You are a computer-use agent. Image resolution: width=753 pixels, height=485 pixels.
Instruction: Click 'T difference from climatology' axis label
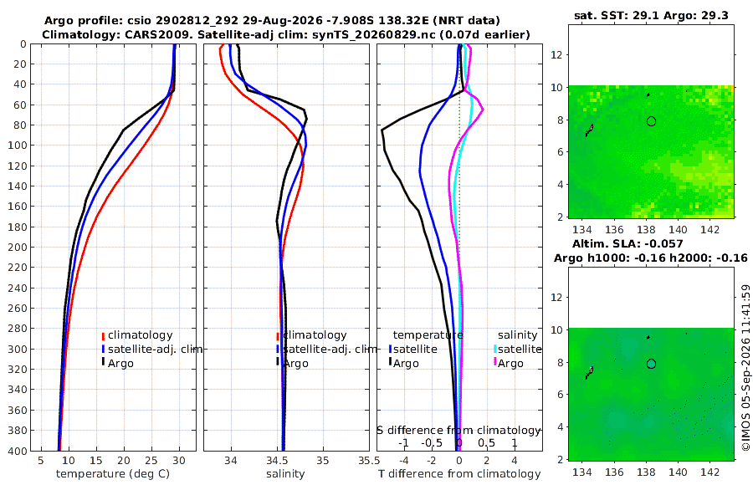tap(459, 474)
